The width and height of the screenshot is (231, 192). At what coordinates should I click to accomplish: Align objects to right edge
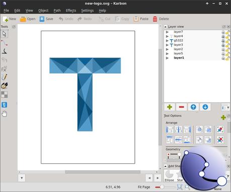(x=187, y=130)
